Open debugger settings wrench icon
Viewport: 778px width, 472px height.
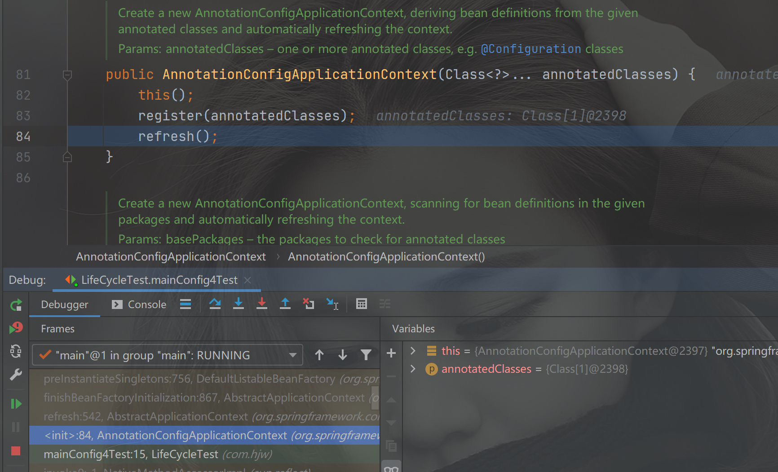pyautogui.click(x=16, y=374)
